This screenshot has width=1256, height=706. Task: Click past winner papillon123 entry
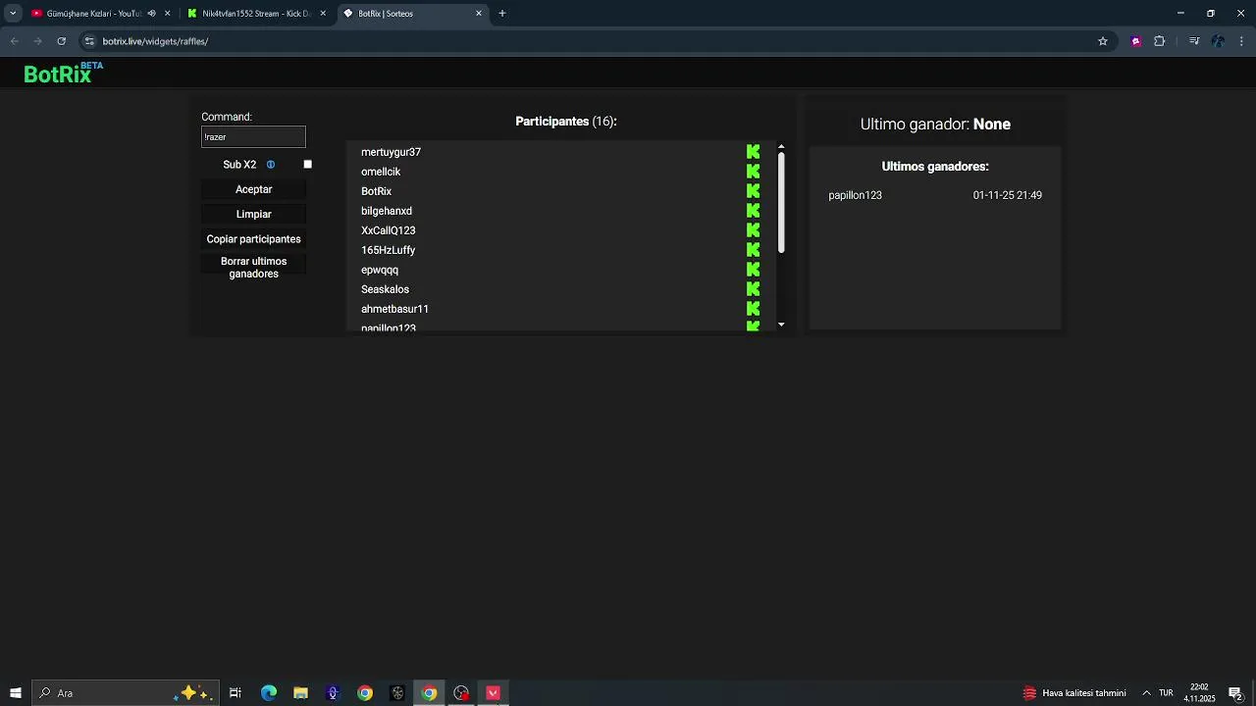click(855, 195)
